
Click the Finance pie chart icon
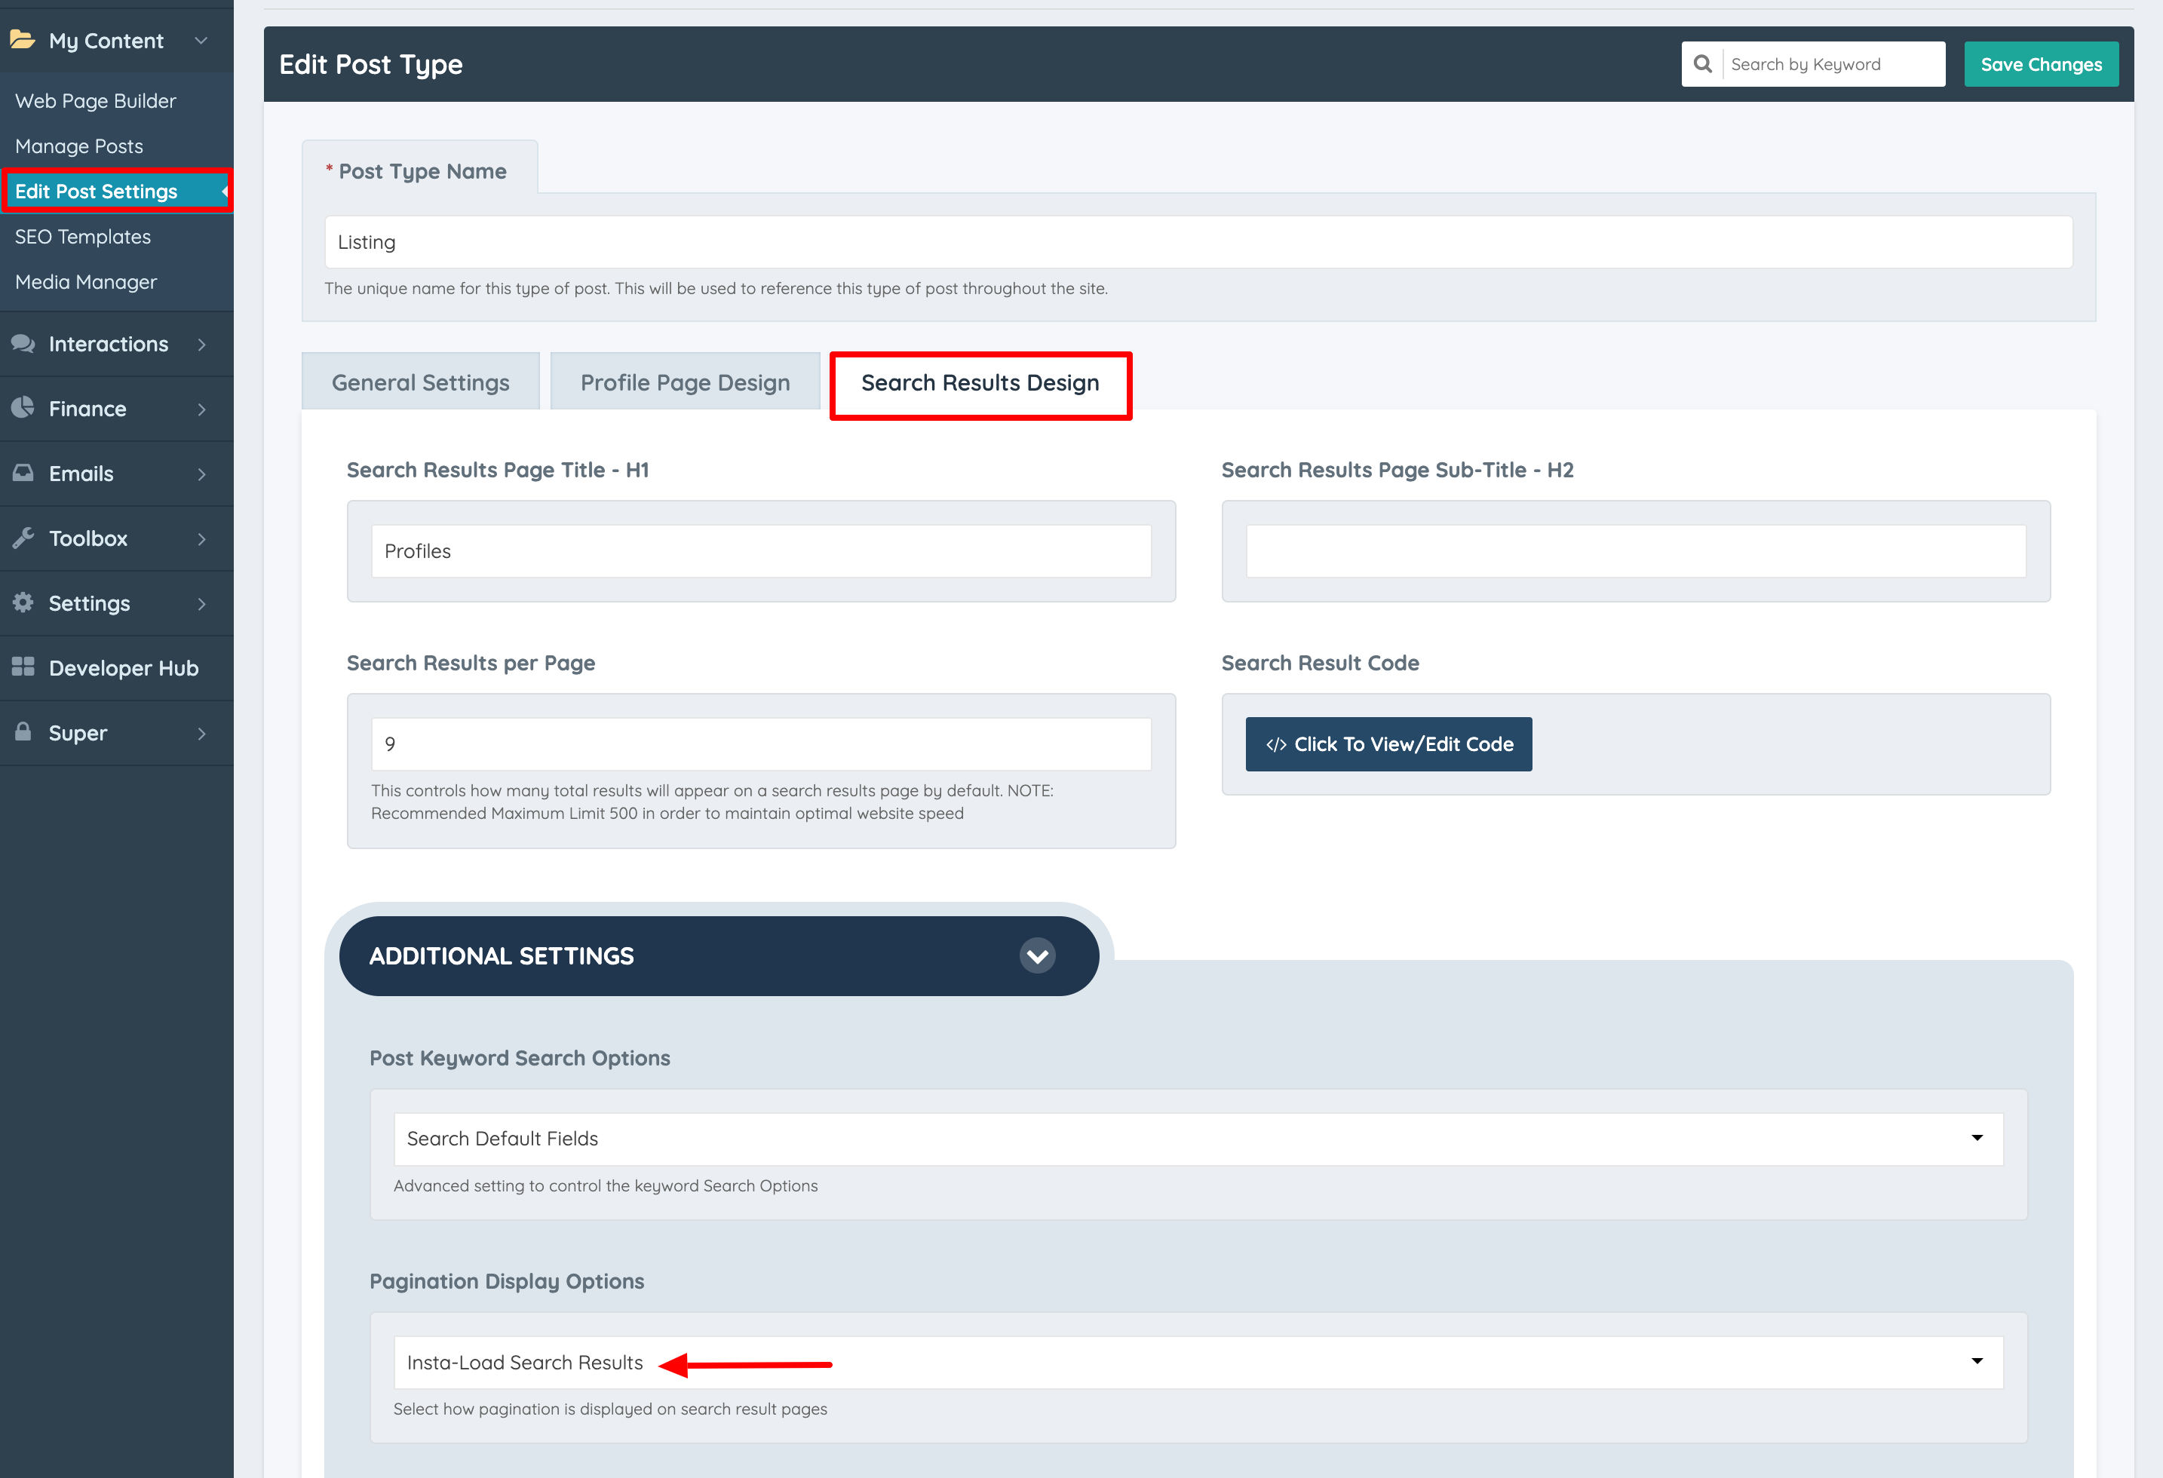(23, 408)
